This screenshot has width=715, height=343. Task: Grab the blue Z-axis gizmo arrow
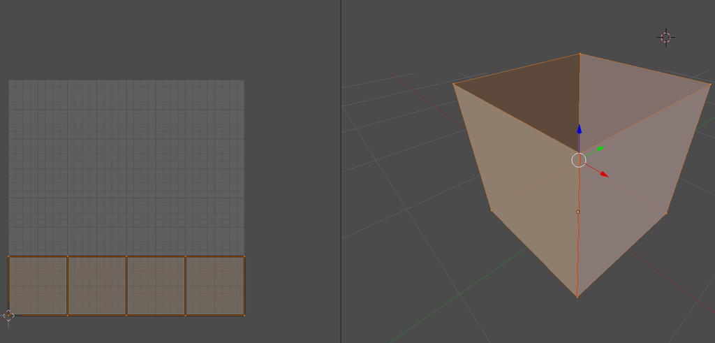pyautogui.click(x=579, y=129)
